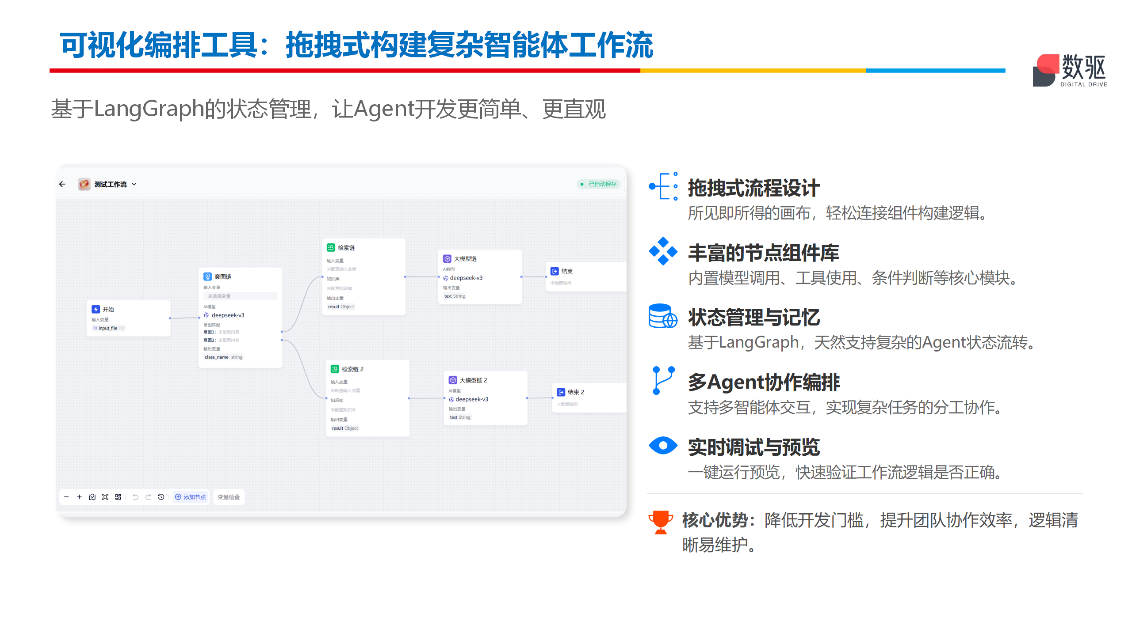The height and width of the screenshot is (636, 1132).
Task: Click the 变量检查 button
Action: tap(229, 497)
